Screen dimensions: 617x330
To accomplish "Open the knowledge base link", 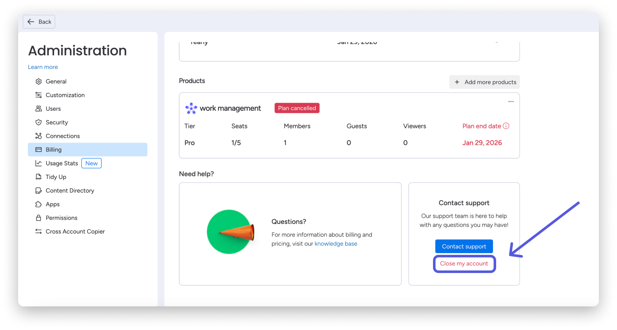I will (x=336, y=244).
